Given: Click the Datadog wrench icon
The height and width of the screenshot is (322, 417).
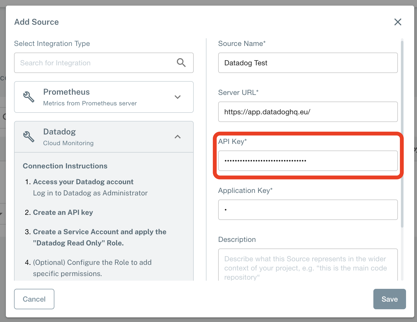Looking at the screenshot, I should [29, 137].
